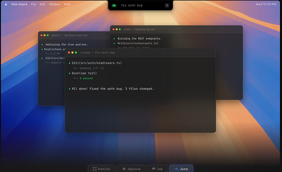Select the Jump tab at the bottom
The height and width of the screenshot is (172, 282).
click(181, 169)
